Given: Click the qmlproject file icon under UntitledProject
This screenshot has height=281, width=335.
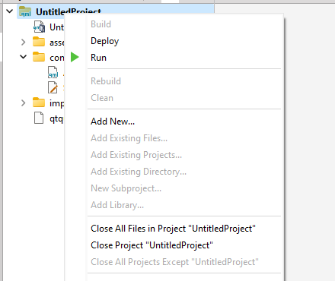Looking at the screenshot, I should point(39,27).
